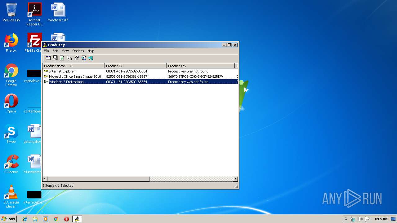
Task: Open the Opera desktop shortcut
Action: [11, 103]
